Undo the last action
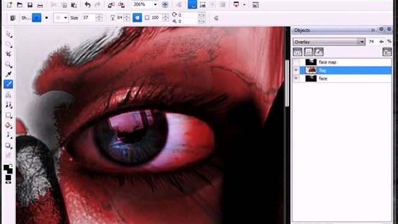This screenshot has height=224, width=398. coord(88,4)
